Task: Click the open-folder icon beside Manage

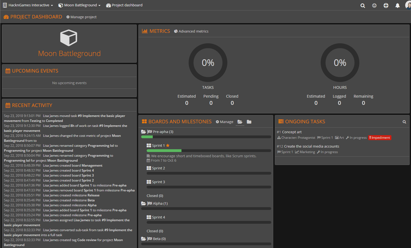Action: pos(240,122)
